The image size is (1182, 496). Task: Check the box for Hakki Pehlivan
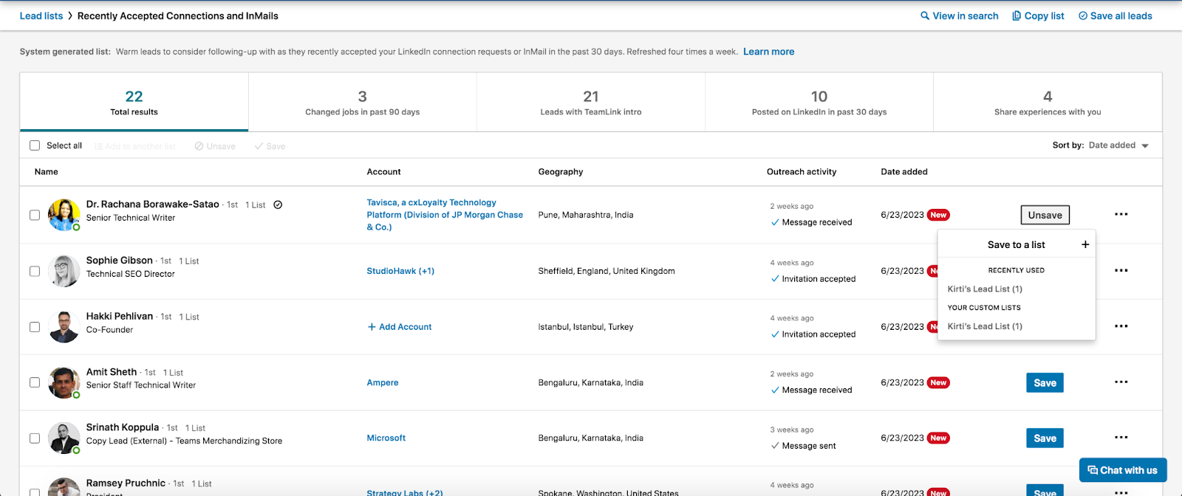pyautogui.click(x=35, y=327)
